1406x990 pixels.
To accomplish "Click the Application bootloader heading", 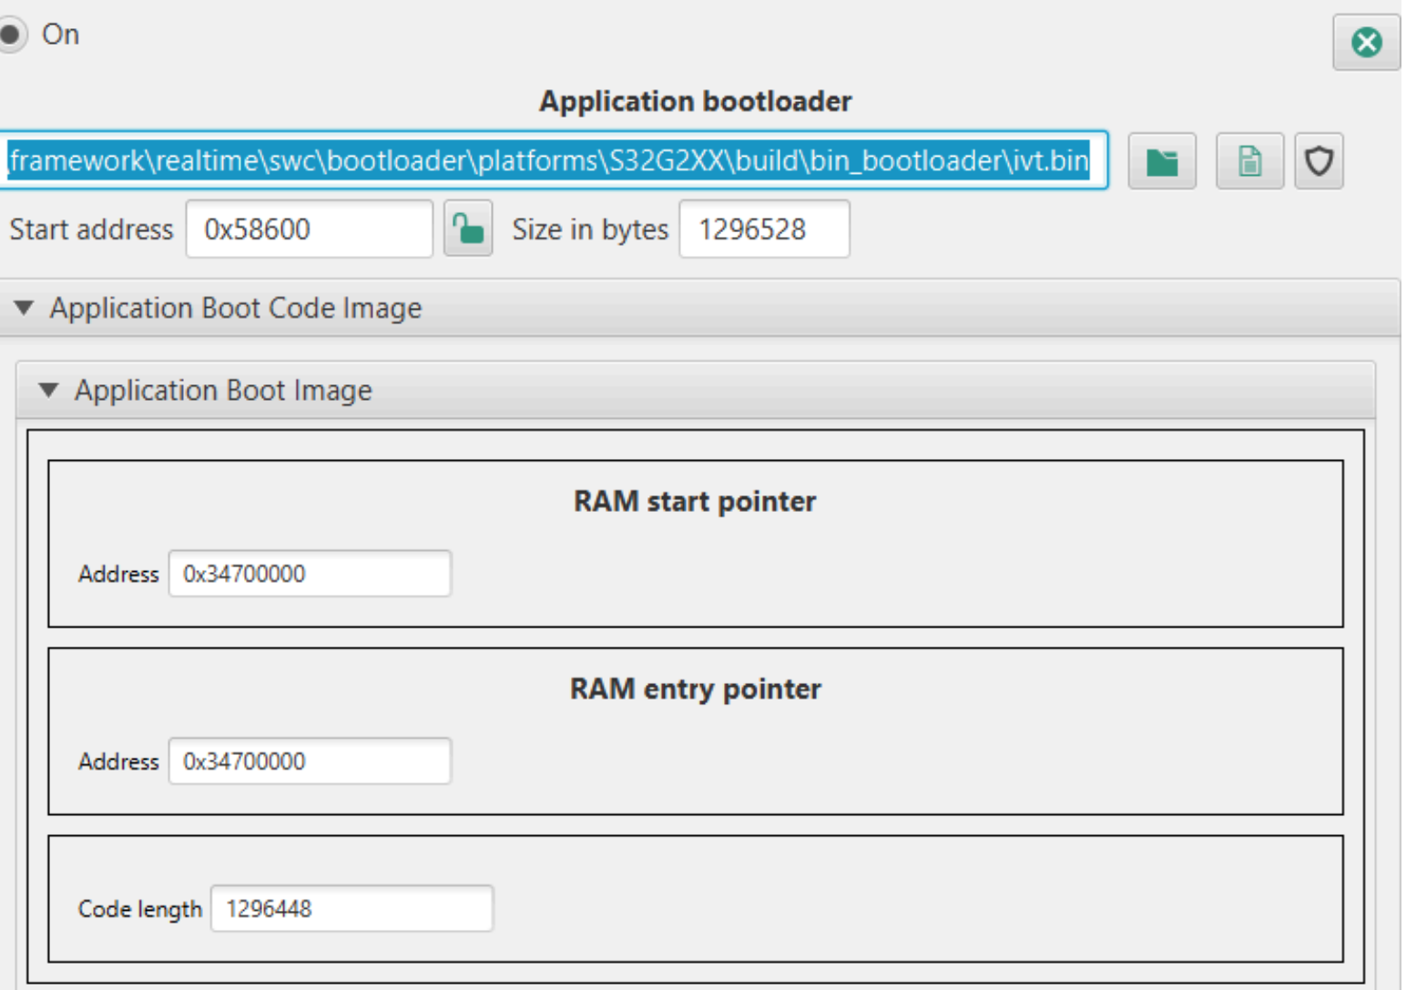I will (x=696, y=101).
